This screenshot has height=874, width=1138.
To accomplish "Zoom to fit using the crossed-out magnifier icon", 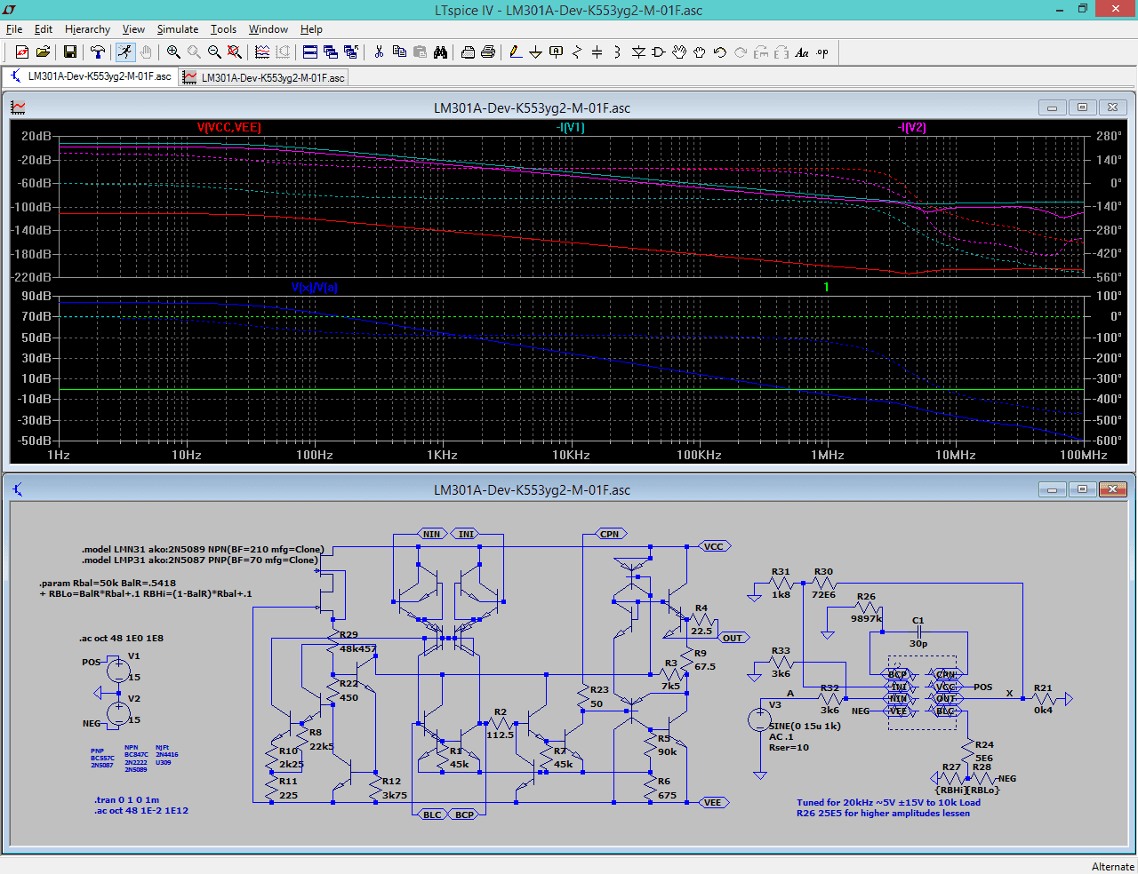I will 233,52.
